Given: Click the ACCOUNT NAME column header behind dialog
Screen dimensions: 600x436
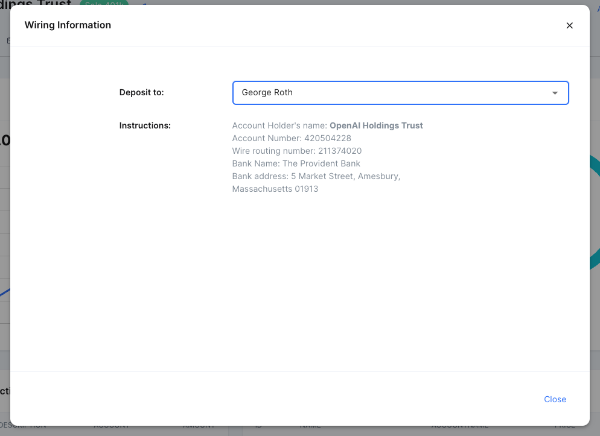Looking at the screenshot, I should click(459, 426).
